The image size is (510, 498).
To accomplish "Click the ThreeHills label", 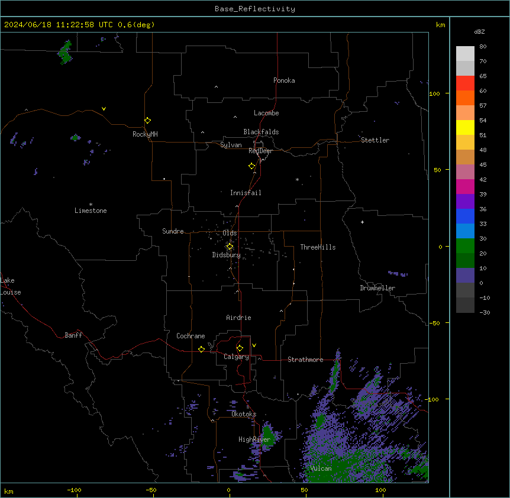I will 318,247.
